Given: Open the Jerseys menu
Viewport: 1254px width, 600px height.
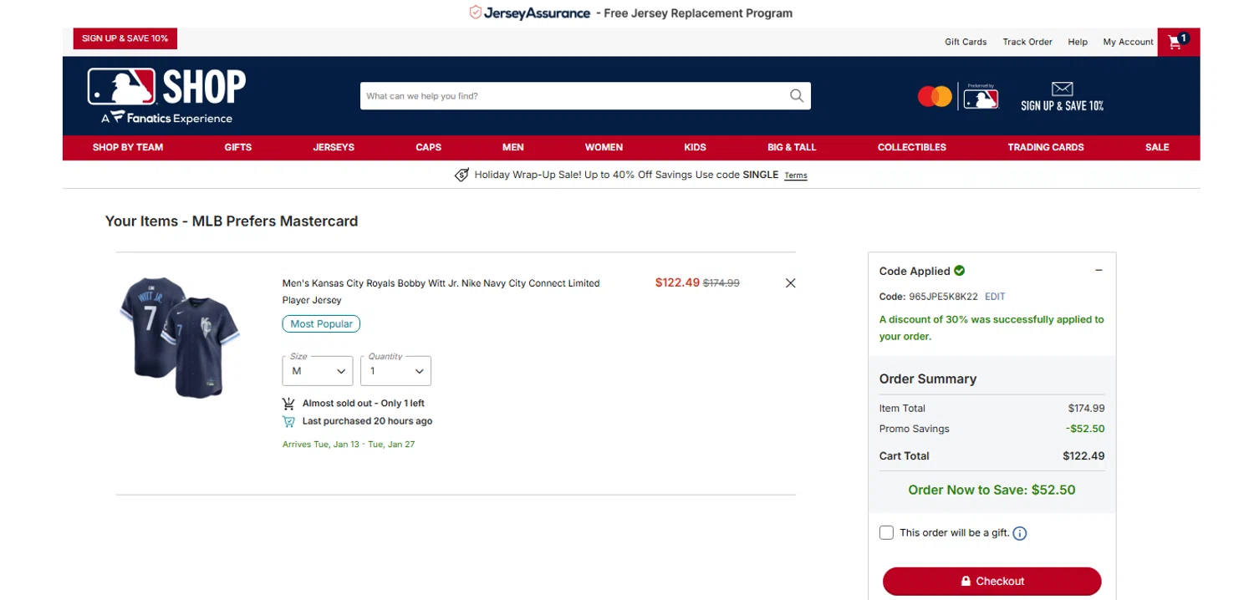Looking at the screenshot, I should tap(334, 147).
